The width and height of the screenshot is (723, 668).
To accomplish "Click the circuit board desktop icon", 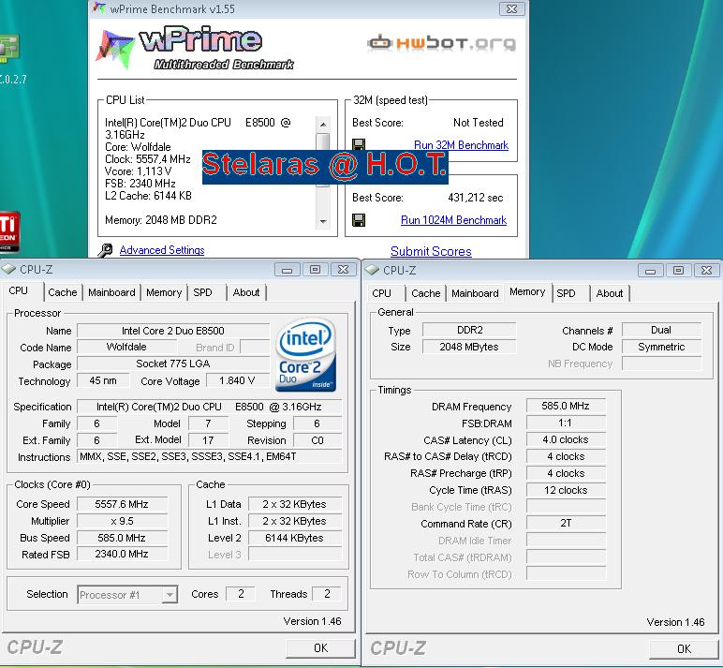I will tap(8, 48).
